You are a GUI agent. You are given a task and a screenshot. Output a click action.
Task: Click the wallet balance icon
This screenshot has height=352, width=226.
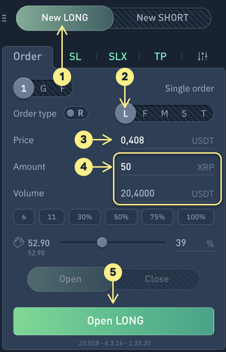(x=18, y=242)
